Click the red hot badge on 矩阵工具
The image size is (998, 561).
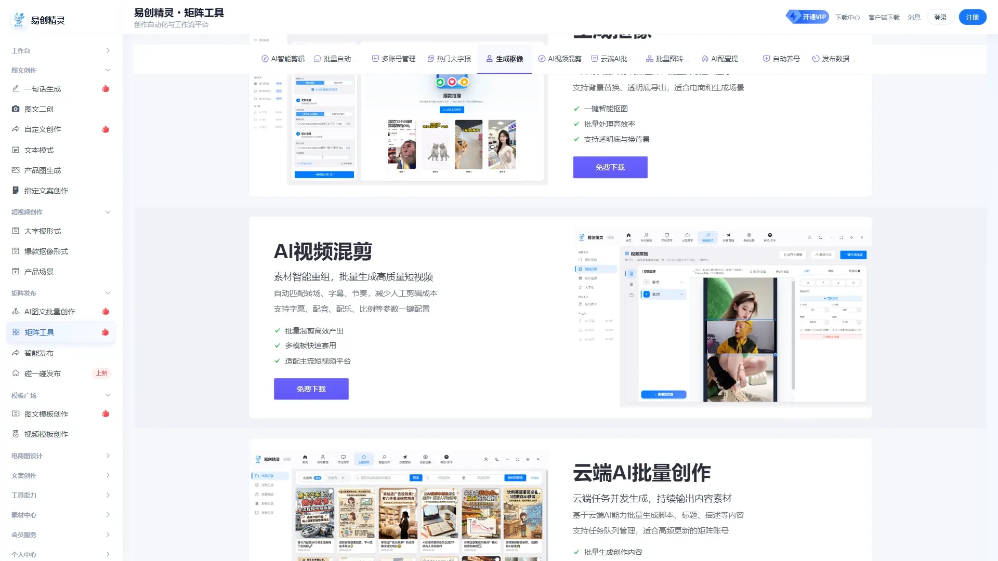point(105,332)
